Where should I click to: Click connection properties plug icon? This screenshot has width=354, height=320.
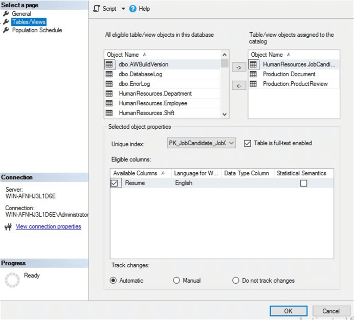point(8,227)
